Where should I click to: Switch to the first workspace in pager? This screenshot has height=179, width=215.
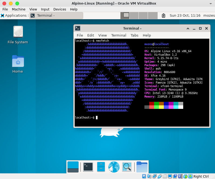[125, 15]
